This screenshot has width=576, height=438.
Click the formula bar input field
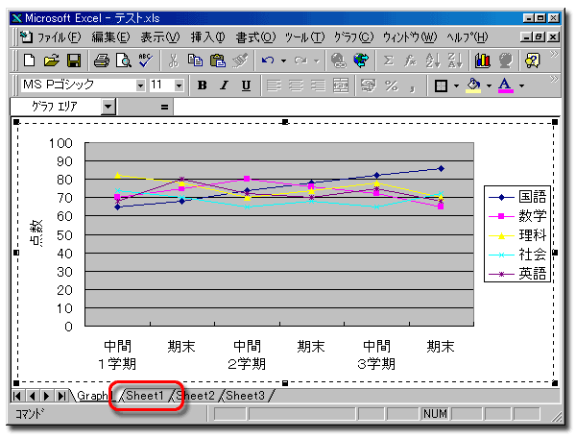point(367,107)
